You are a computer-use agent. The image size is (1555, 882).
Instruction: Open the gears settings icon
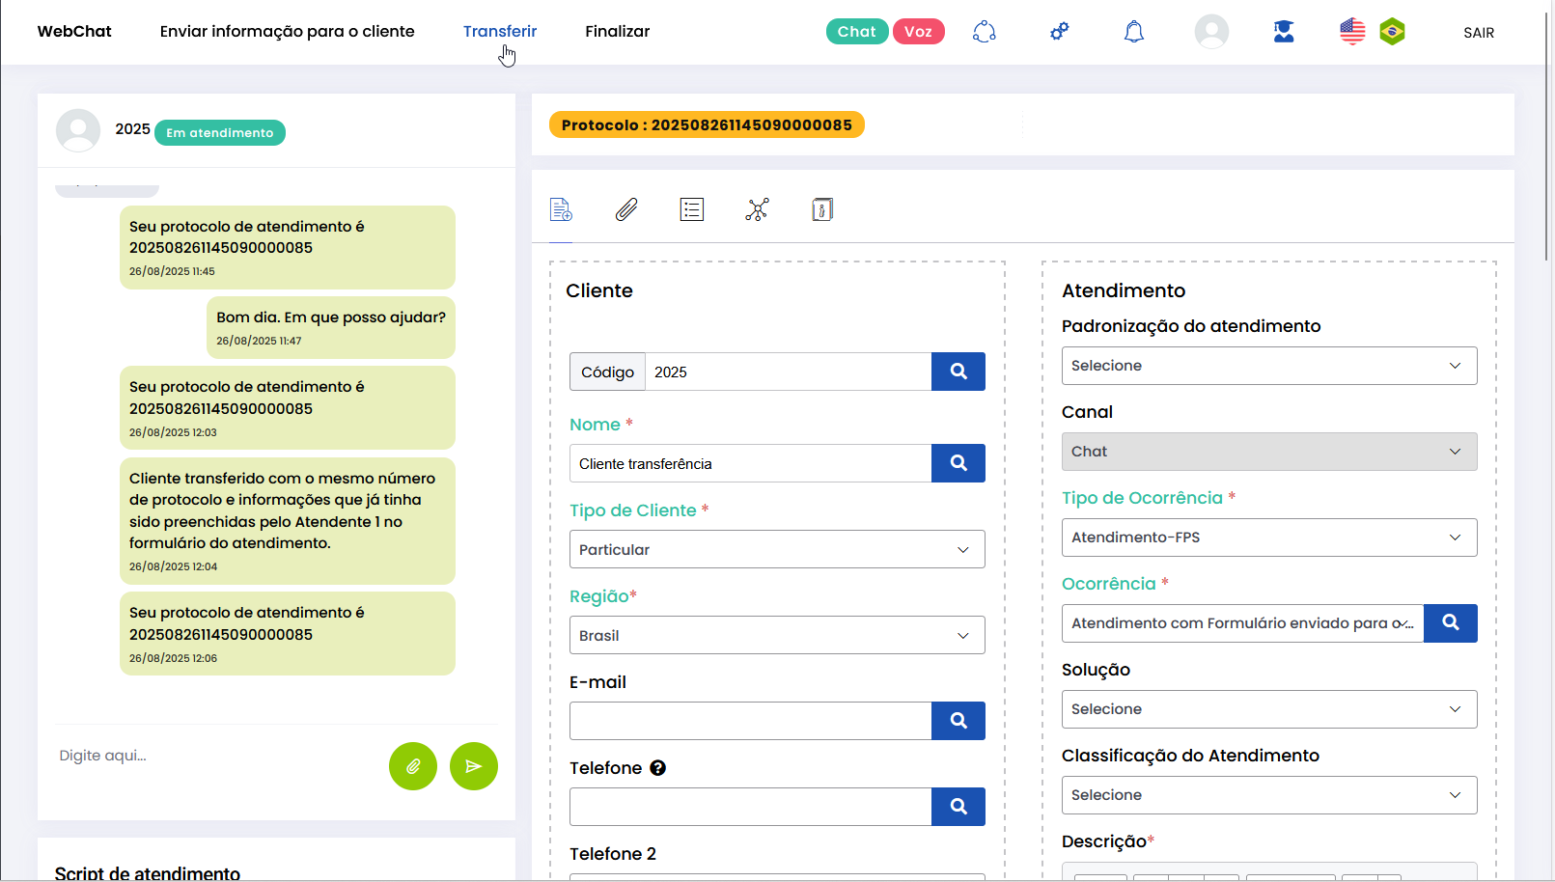1060,32
